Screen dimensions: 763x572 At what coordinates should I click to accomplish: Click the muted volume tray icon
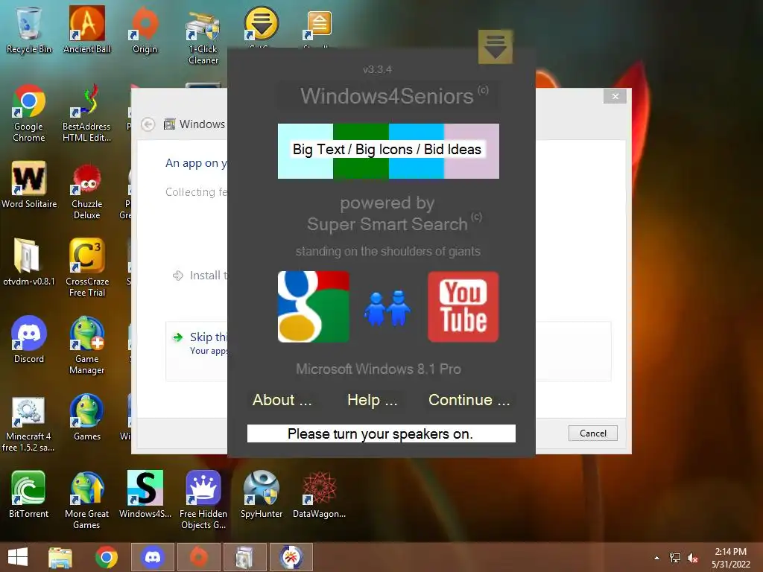tap(693, 558)
